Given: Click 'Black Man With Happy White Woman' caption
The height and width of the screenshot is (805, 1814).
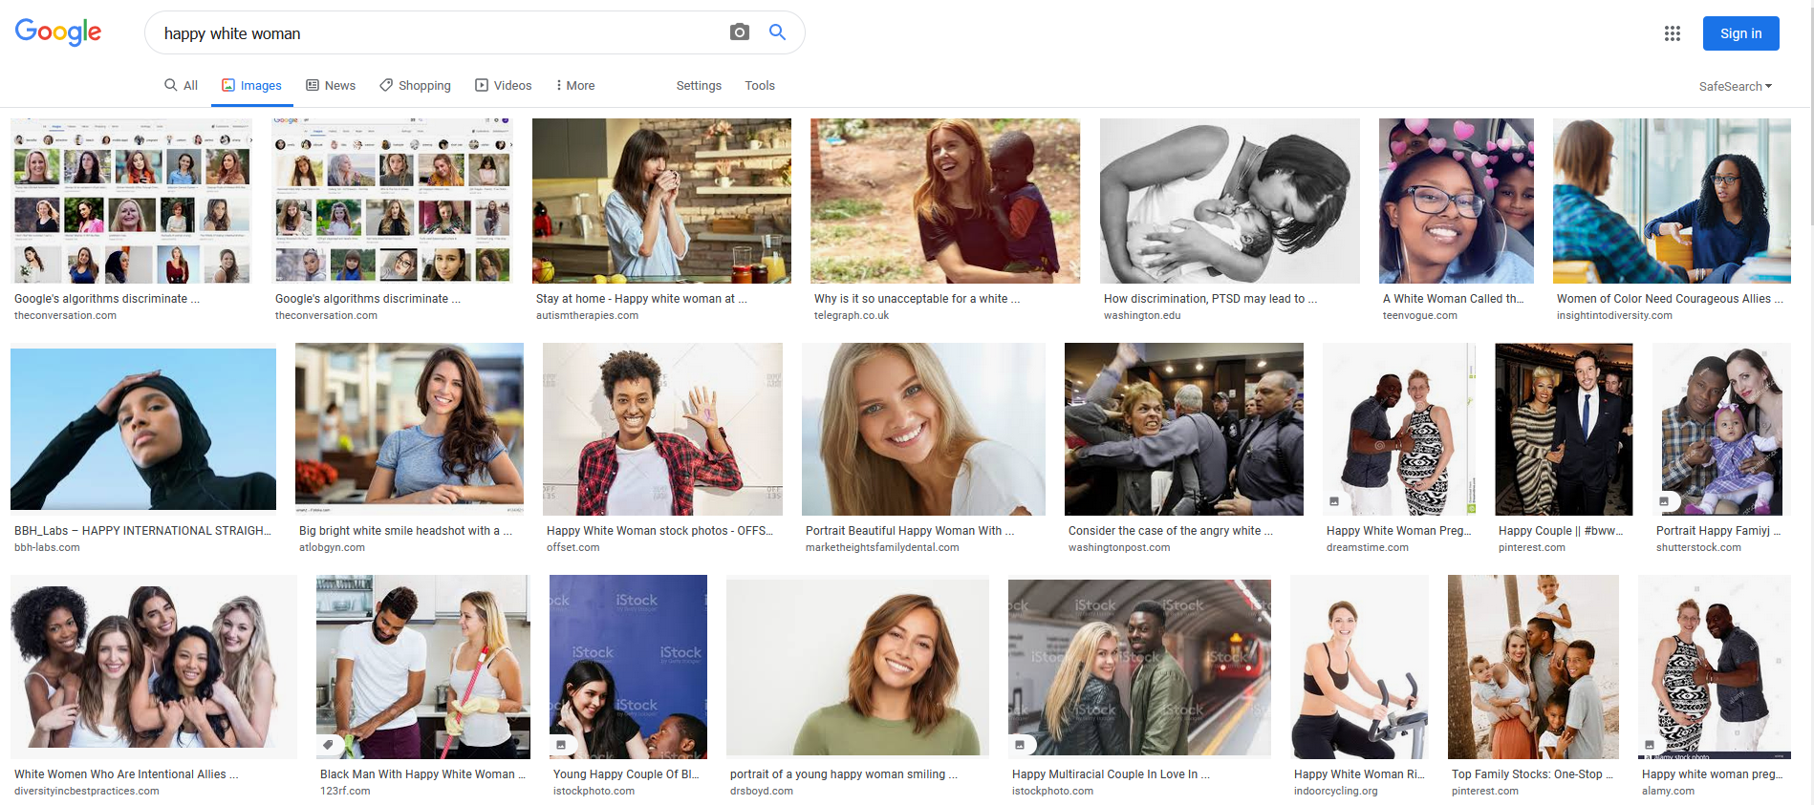Looking at the screenshot, I should point(422,774).
